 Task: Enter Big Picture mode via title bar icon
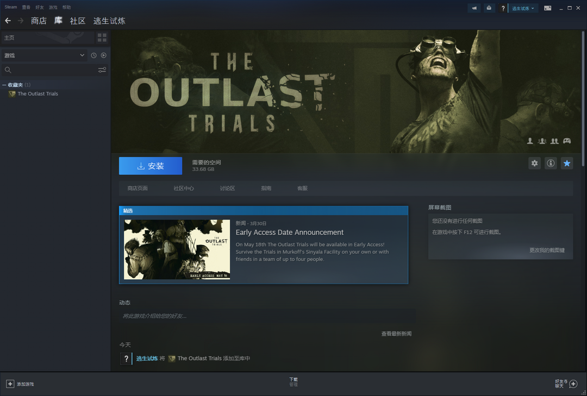click(548, 8)
